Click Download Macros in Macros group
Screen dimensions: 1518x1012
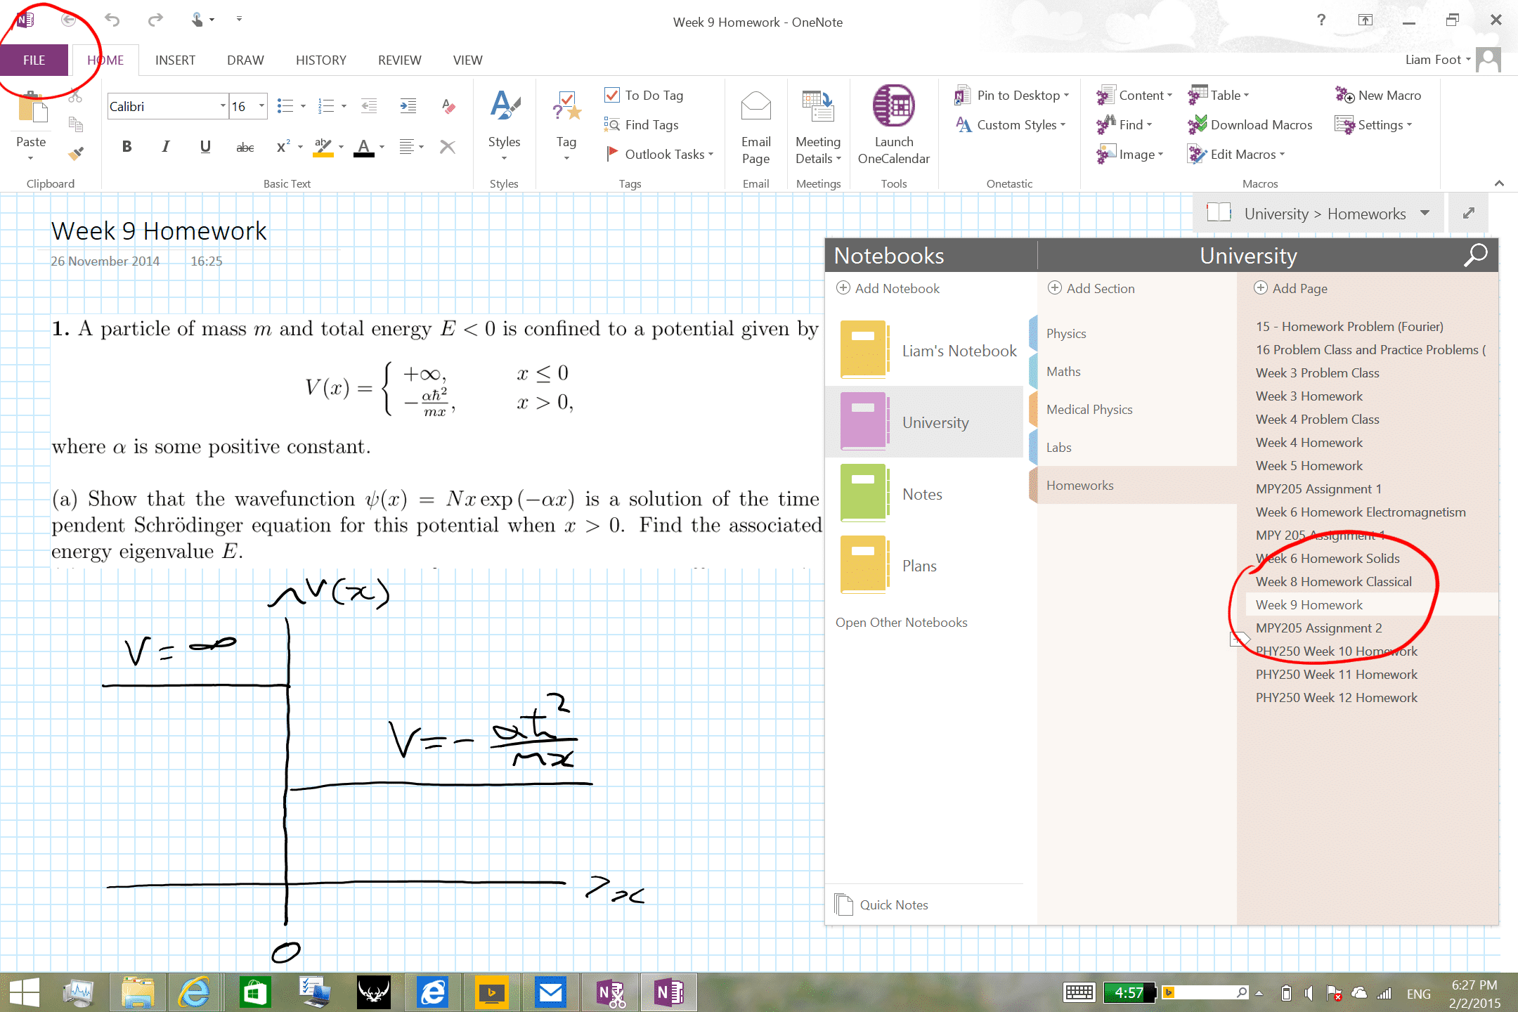[1250, 125]
